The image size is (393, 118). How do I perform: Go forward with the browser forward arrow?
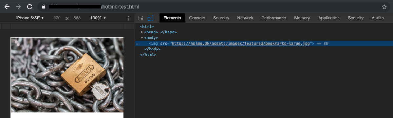point(18,7)
